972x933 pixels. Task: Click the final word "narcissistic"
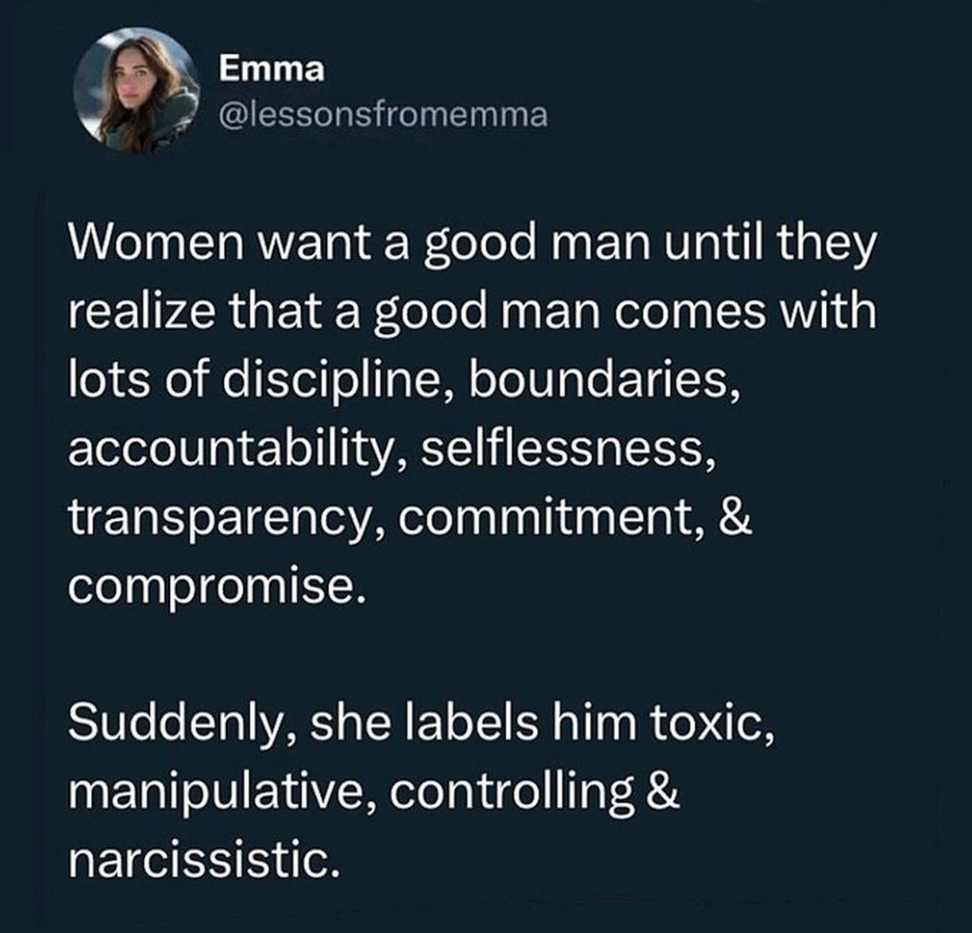click(x=202, y=858)
